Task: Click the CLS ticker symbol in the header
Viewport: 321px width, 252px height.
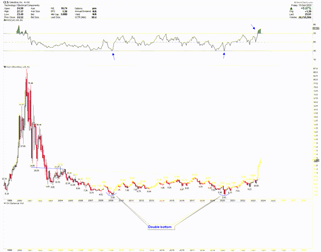Action: click(6, 3)
